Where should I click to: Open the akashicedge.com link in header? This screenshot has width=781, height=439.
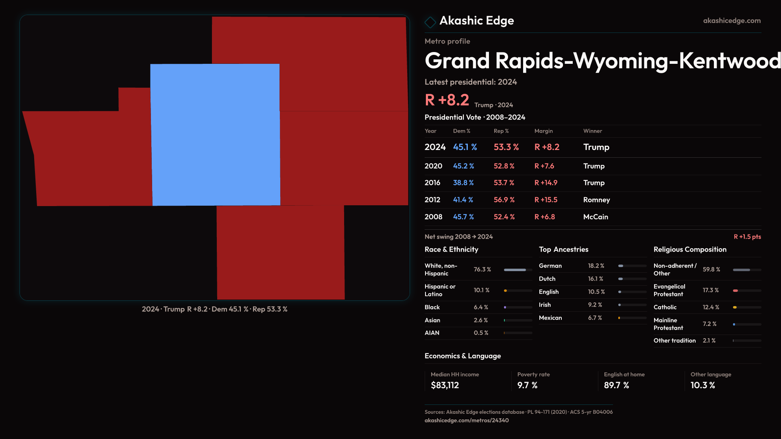pyautogui.click(x=731, y=21)
